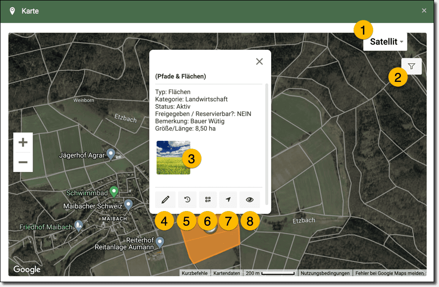This screenshot has height=287, width=439.
Task: Select the Schwimmbad green marker
Action: click(x=114, y=191)
